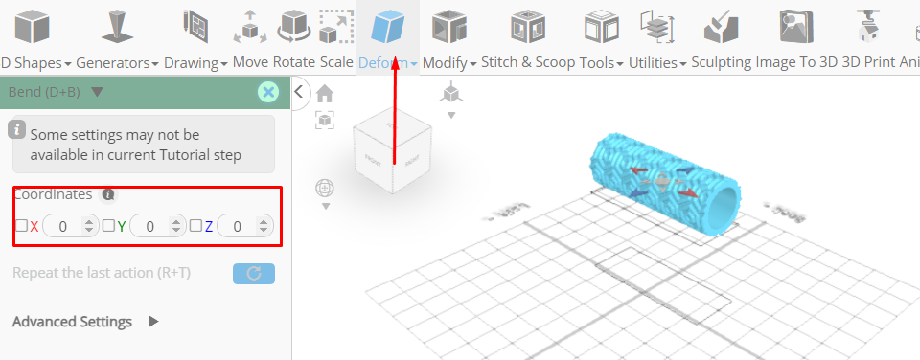
Task: Select the Rotate tool icon
Action: point(293,27)
